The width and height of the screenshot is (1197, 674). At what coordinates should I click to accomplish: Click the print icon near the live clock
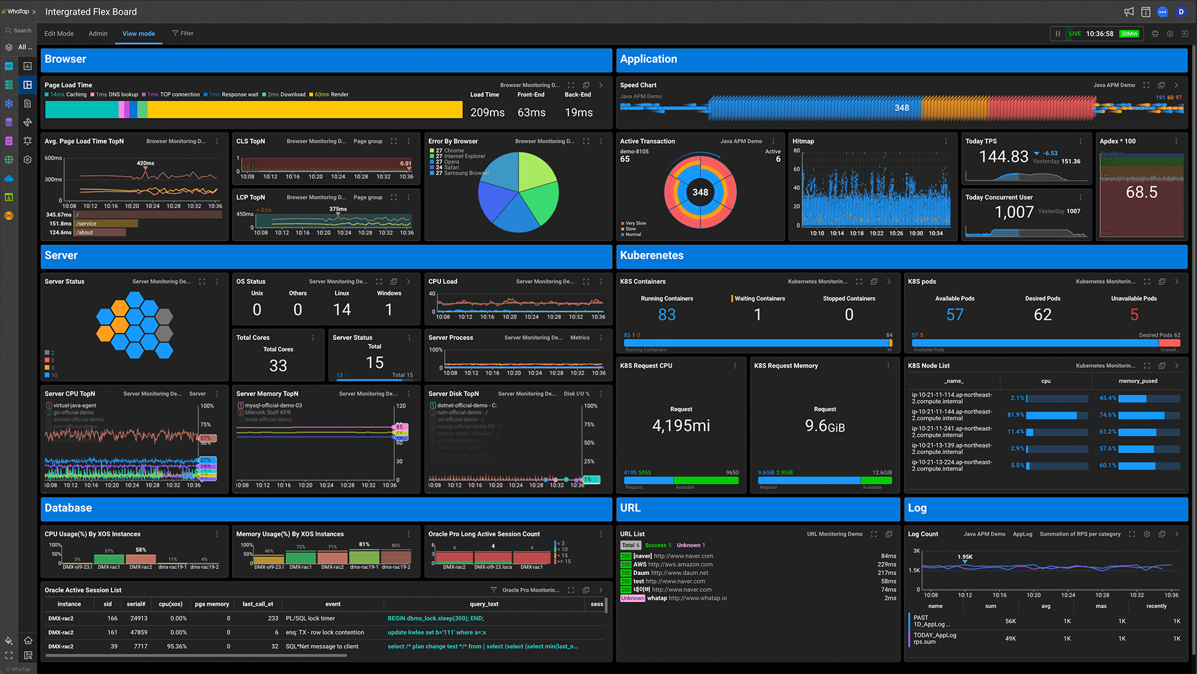(x=1154, y=33)
